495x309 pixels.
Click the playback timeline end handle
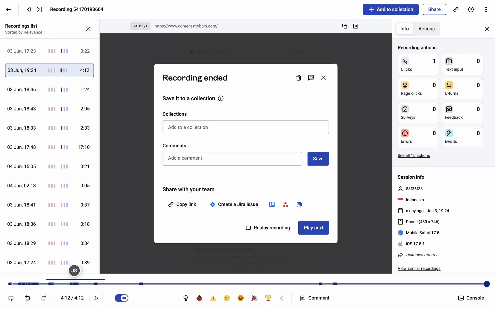point(486,284)
